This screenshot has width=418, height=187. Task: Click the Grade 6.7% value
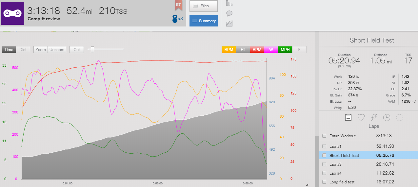pos(406,95)
